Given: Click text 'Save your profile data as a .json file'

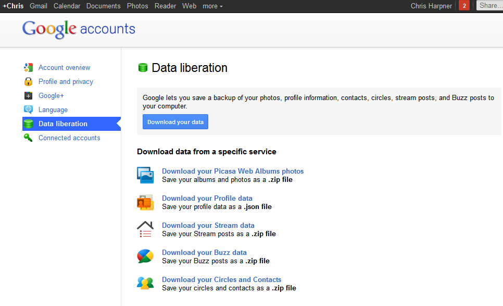Looking at the screenshot, I should (217, 207).
